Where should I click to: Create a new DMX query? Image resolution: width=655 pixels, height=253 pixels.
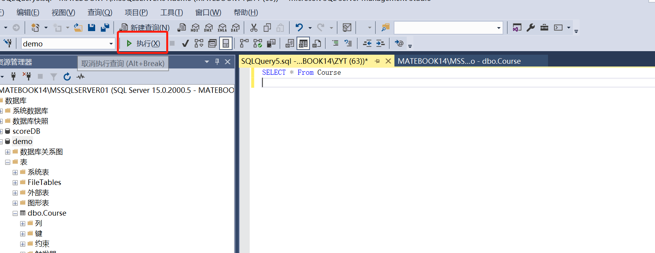point(208,28)
